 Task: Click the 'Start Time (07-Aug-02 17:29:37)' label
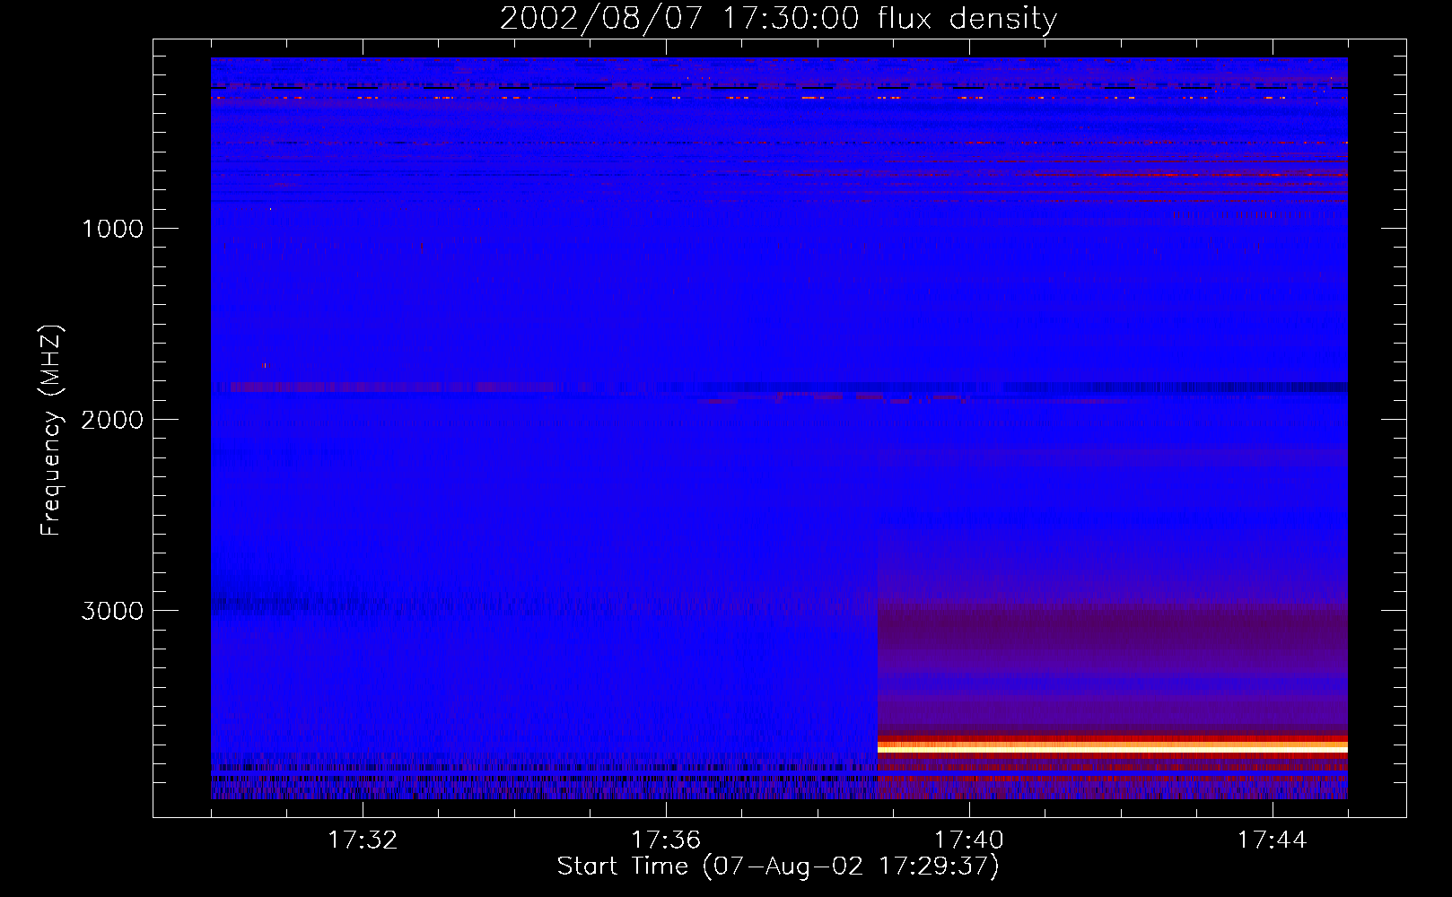[x=778, y=867]
